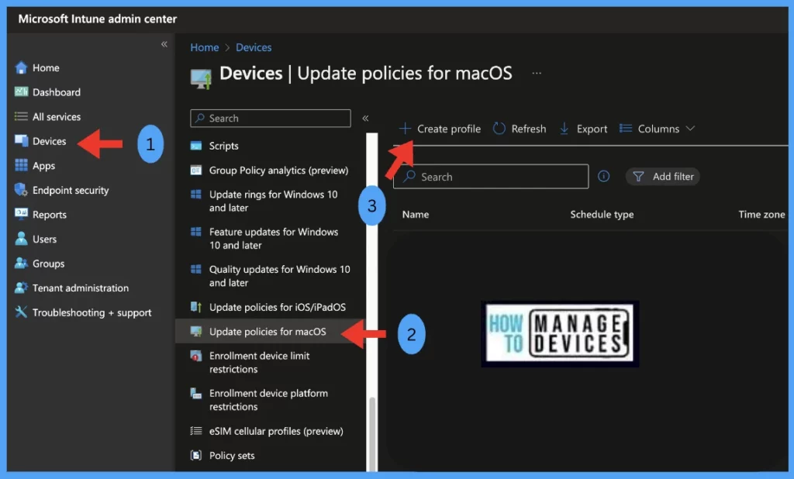Click Create profile
The width and height of the screenshot is (794, 479).
(x=440, y=129)
